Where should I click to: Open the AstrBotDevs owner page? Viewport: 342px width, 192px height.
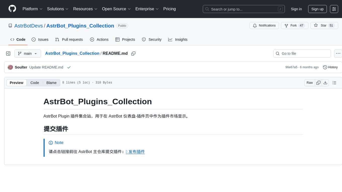(x=28, y=26)
